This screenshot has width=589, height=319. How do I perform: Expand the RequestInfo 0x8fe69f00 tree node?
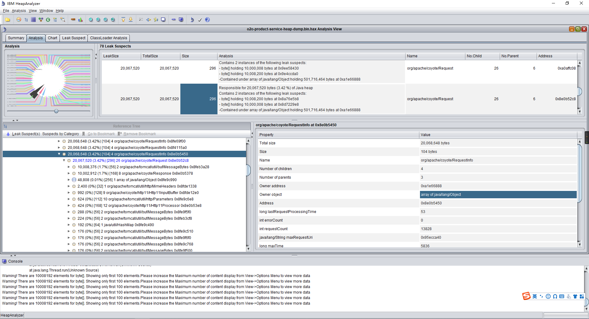point(59,141)
